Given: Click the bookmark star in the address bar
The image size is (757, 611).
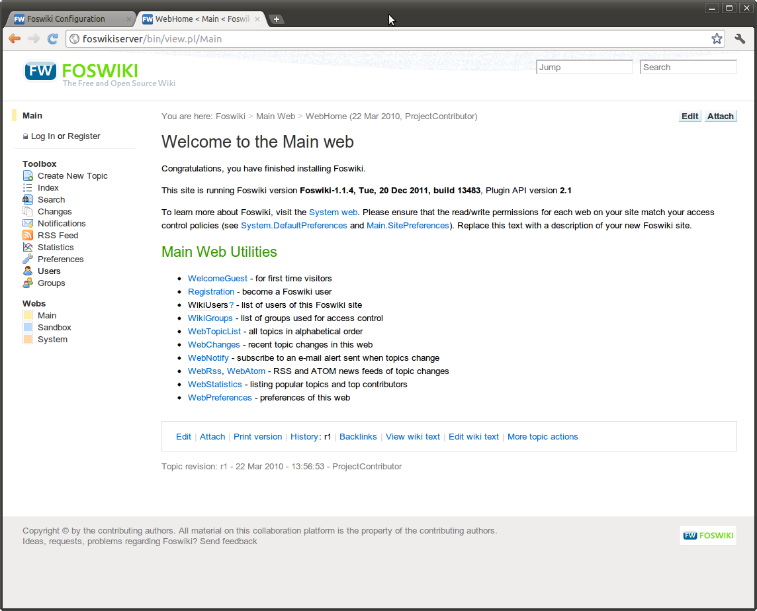Looking at the screenshot, I should [x=717, y=38].
